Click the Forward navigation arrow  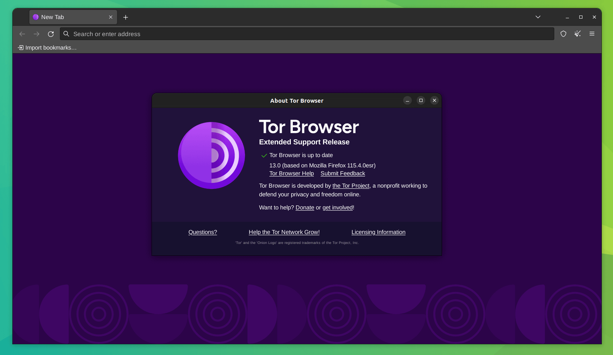37,34
